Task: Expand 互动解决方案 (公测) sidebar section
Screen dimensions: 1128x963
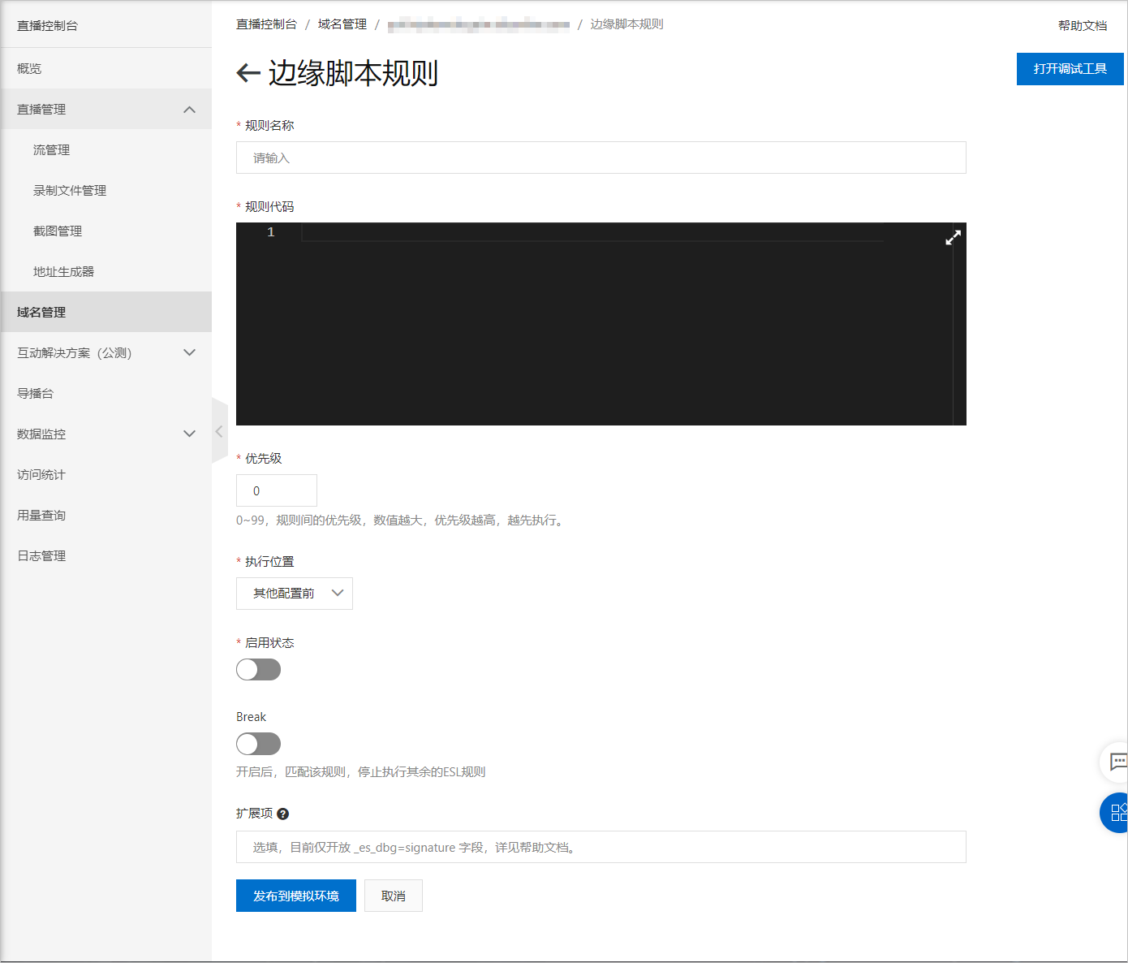Action: pos(105,352)
